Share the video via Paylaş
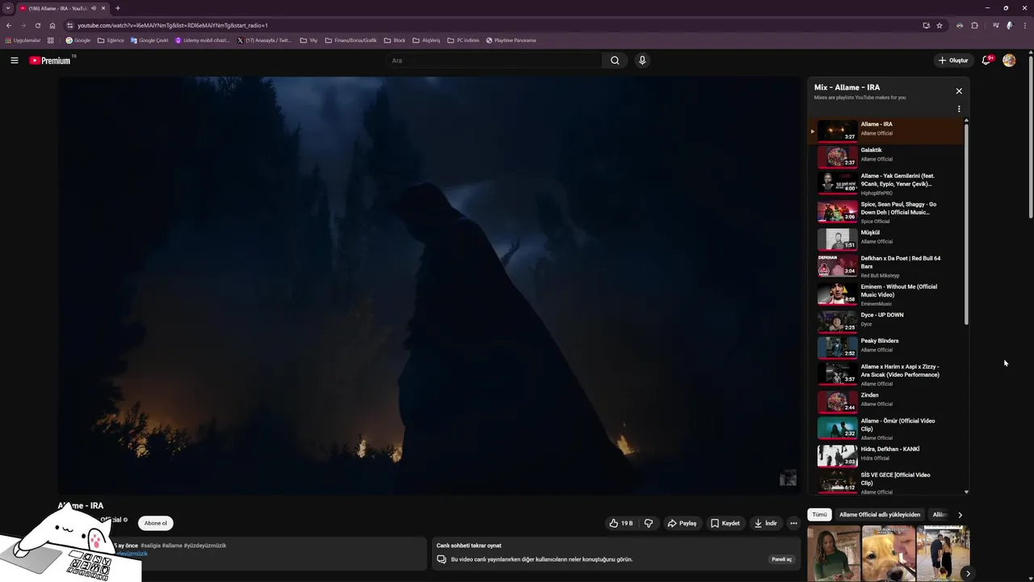Screen dimensions: 1034x582 point(682,523)
